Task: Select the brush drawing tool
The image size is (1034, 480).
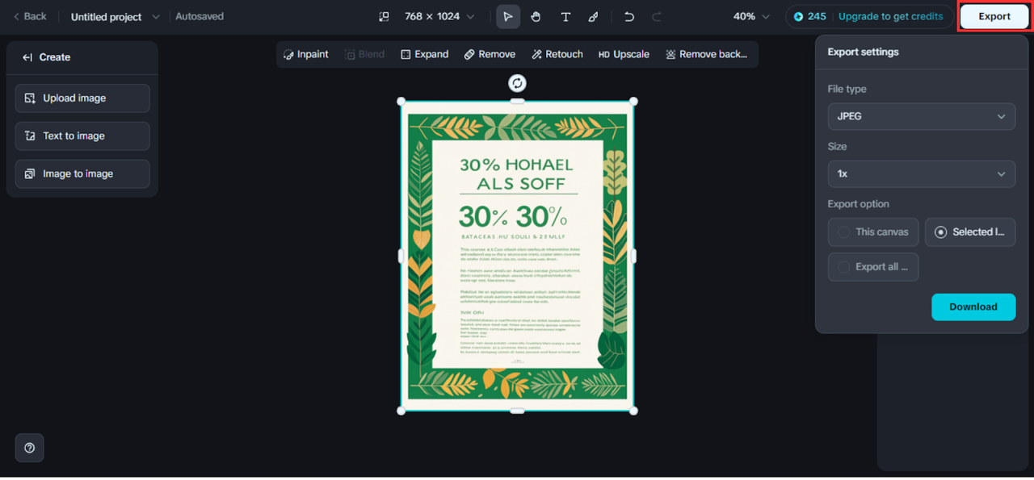Action: pyautogui.click(x=594, y=16)
